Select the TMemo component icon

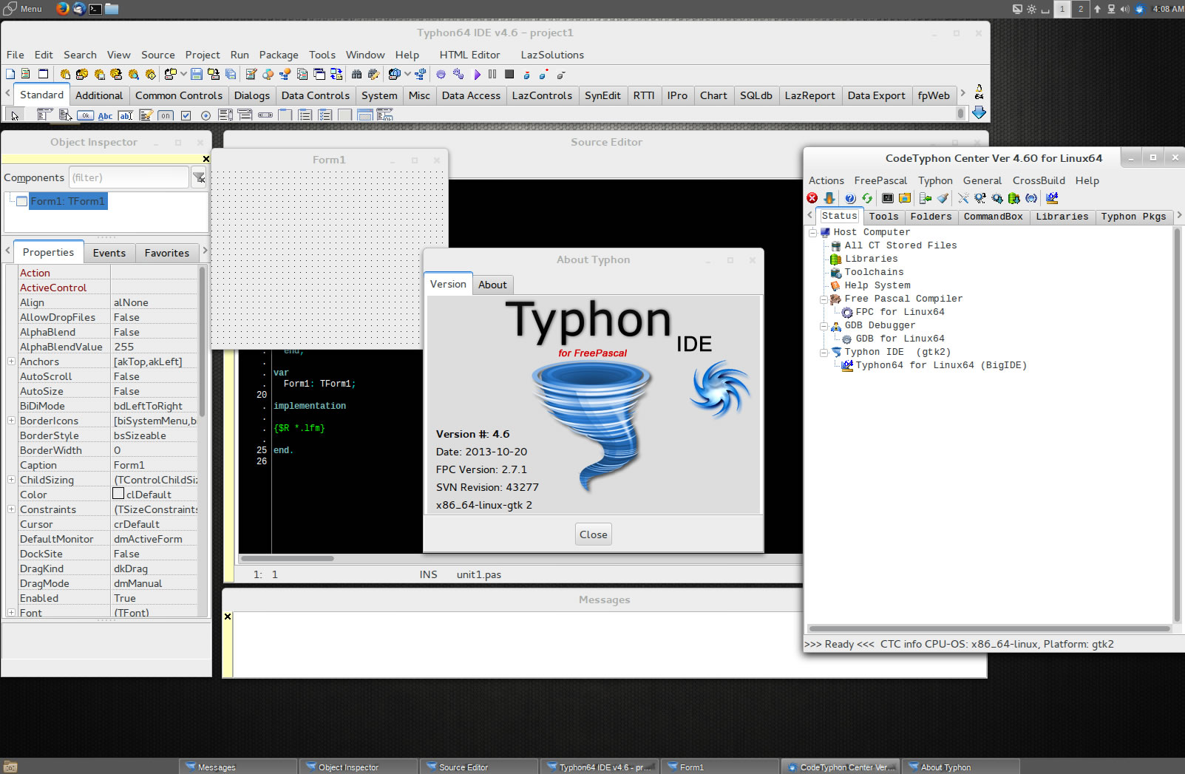click(146, 115)
